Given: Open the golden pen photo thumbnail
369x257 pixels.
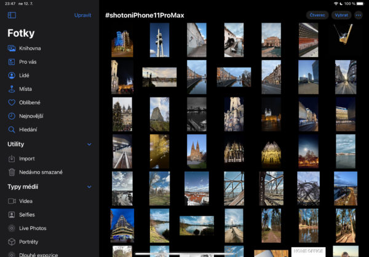Looking at the screenshot, I should pos(344,35).
